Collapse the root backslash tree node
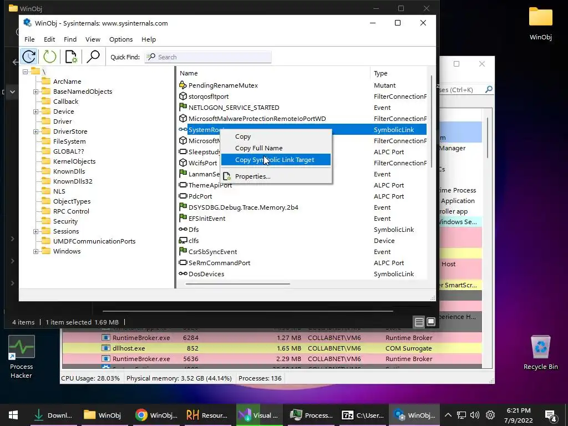 (26, 72)
